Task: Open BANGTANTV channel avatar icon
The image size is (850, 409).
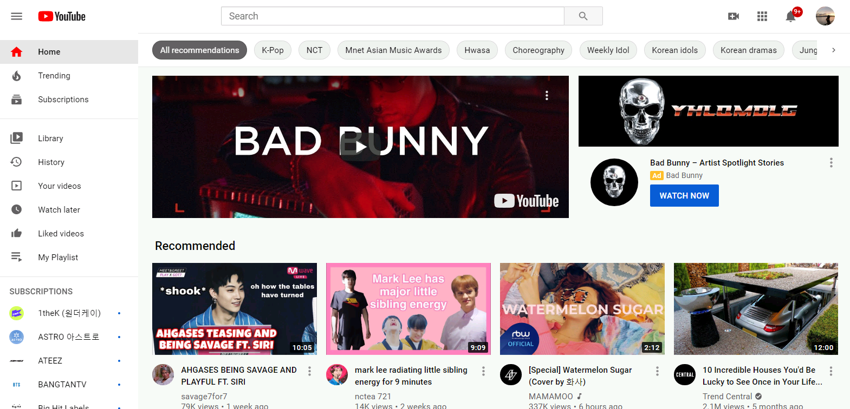Action: 17,385
